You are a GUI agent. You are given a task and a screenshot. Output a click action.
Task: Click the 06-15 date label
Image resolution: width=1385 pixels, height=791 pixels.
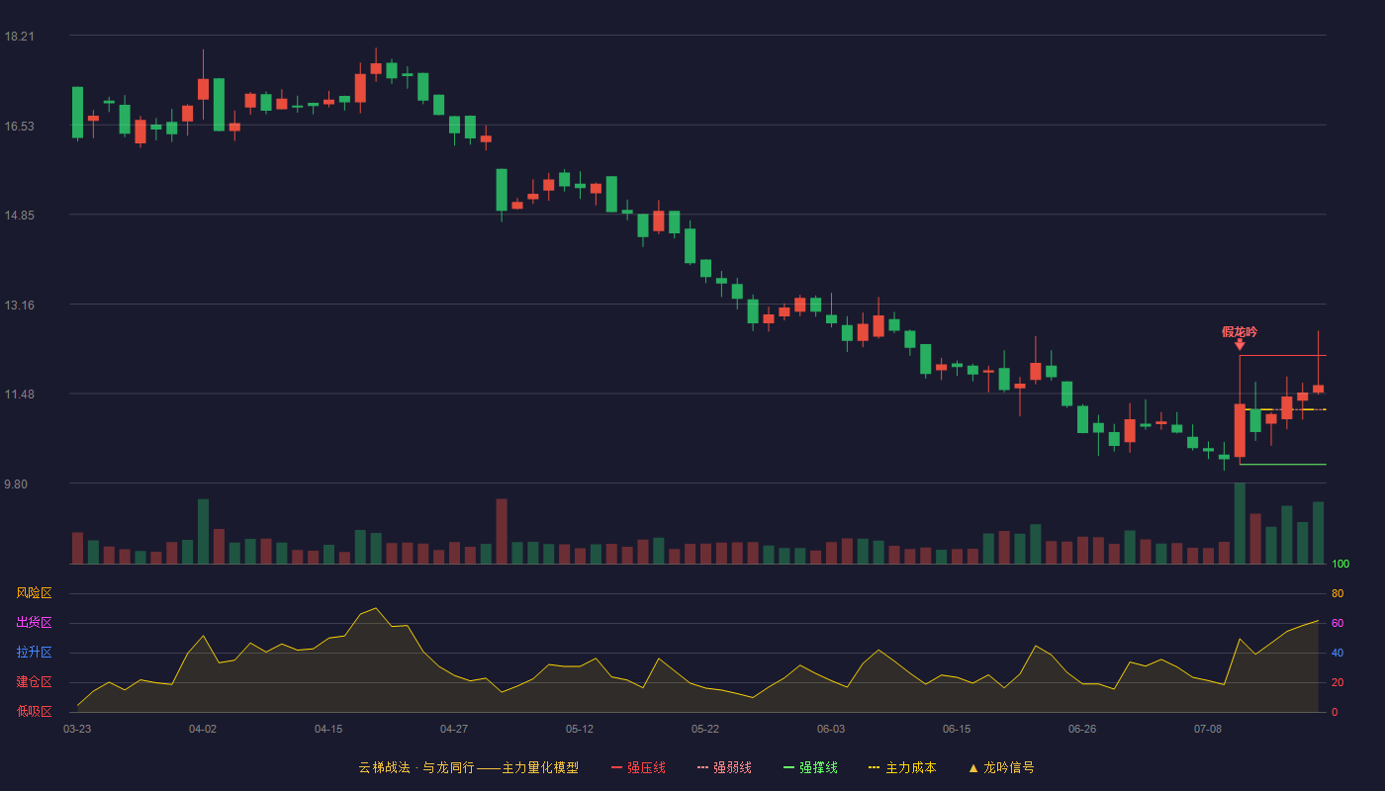click(957, 729)
